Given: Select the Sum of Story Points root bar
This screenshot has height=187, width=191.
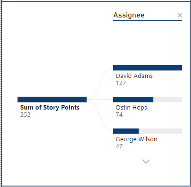Looking at the screenshot, I should click(x=52, y=100).
